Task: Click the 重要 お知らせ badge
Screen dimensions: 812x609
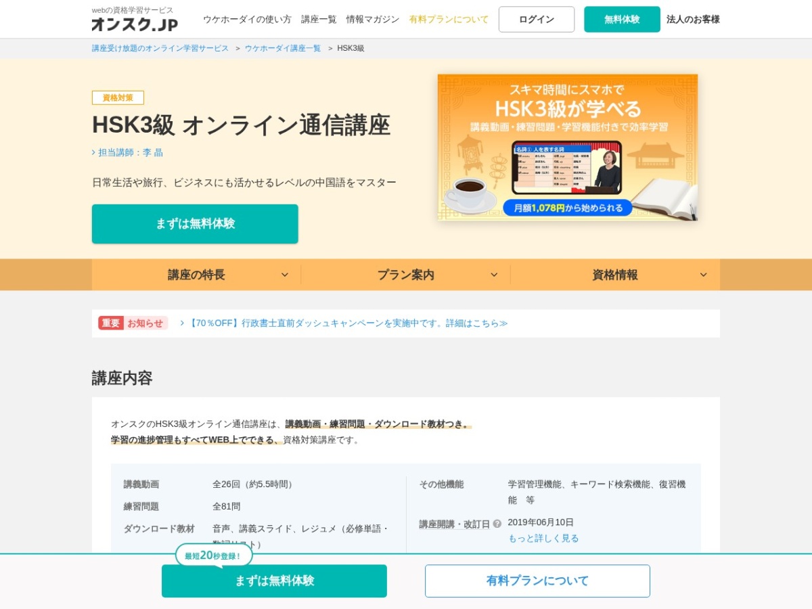Action: pos(133,323)
